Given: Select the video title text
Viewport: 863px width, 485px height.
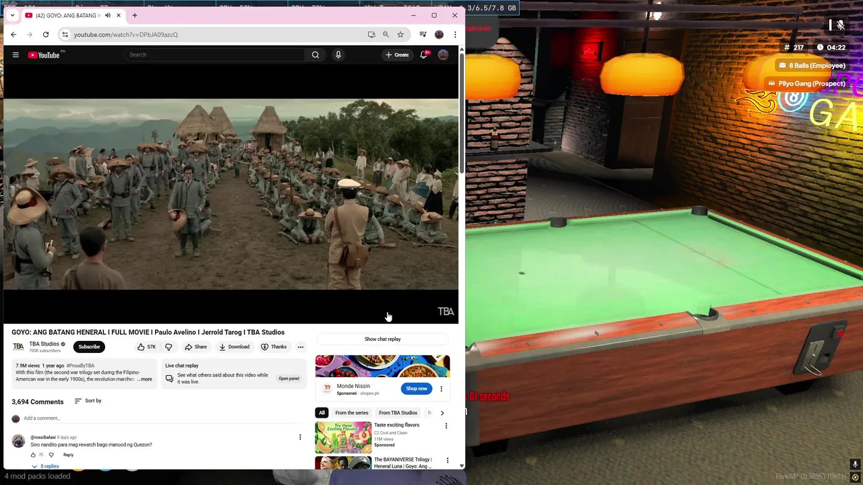Looking at the screenshot, I should tap(148, 332).
